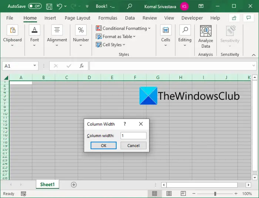This screenshot has width=259, height=198.
Task: Click the vertical scrollbar down arrow
Action: (255, 178)
